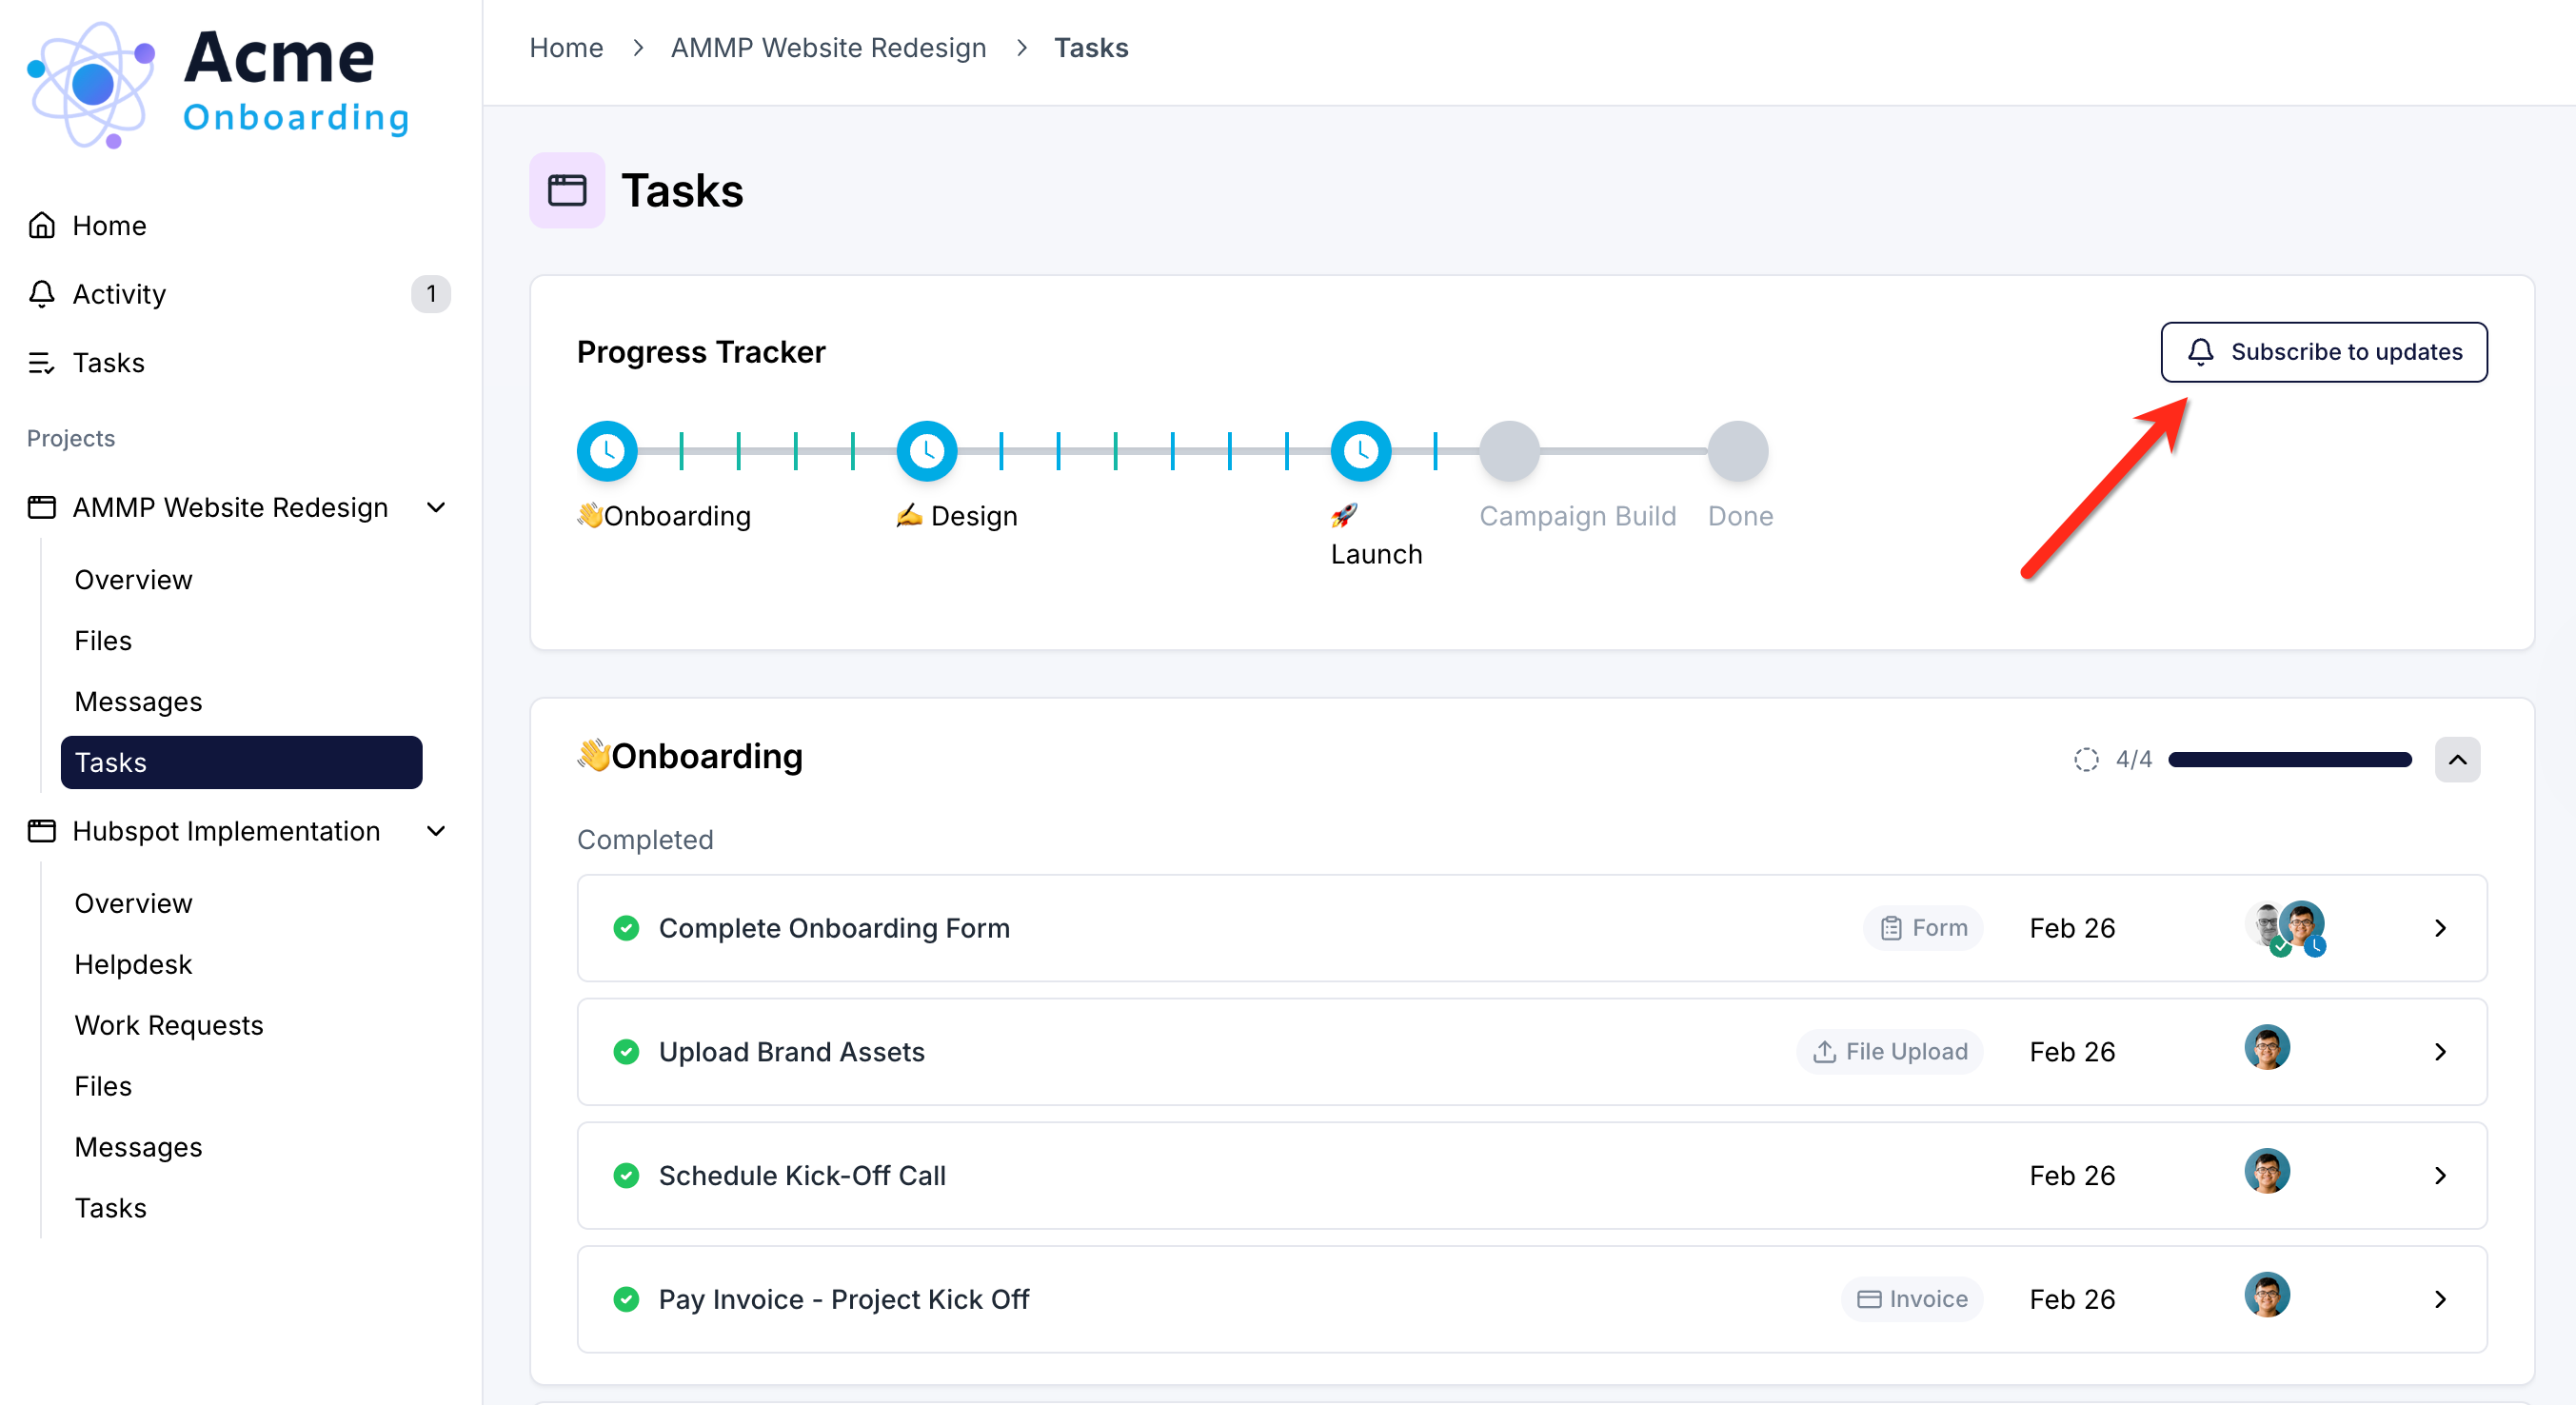Screen dimensions: 2576x1405
Task: Toggle Upload Brand Assets green checkmark
Action: point(626,1052)
